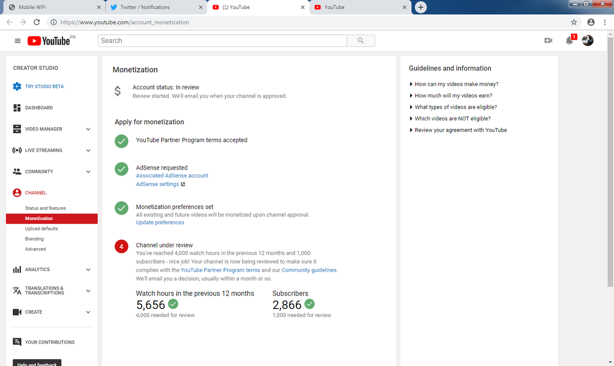
Task: Click the Live Streaming icon
Action: 16,151
